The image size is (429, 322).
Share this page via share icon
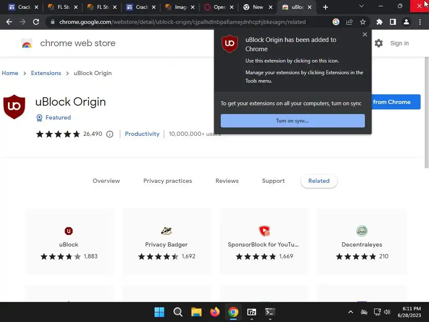(349, 22)
